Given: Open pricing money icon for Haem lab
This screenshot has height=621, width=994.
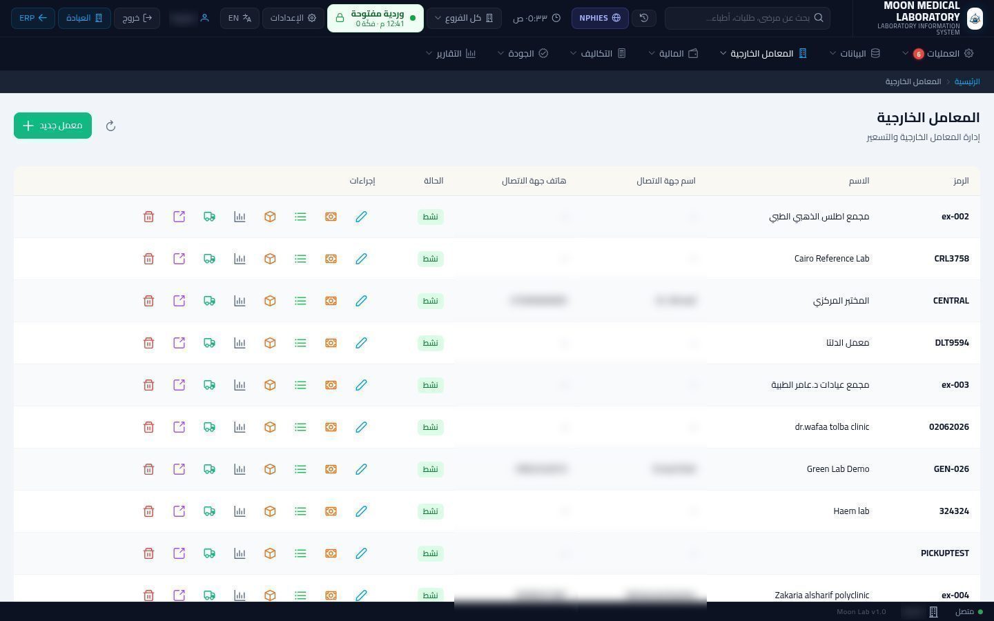Looking at the screenshot, I should [331, 511].
